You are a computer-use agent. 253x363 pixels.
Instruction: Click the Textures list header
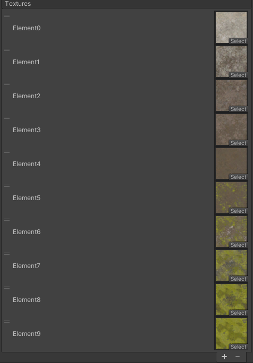pos(18,4)
